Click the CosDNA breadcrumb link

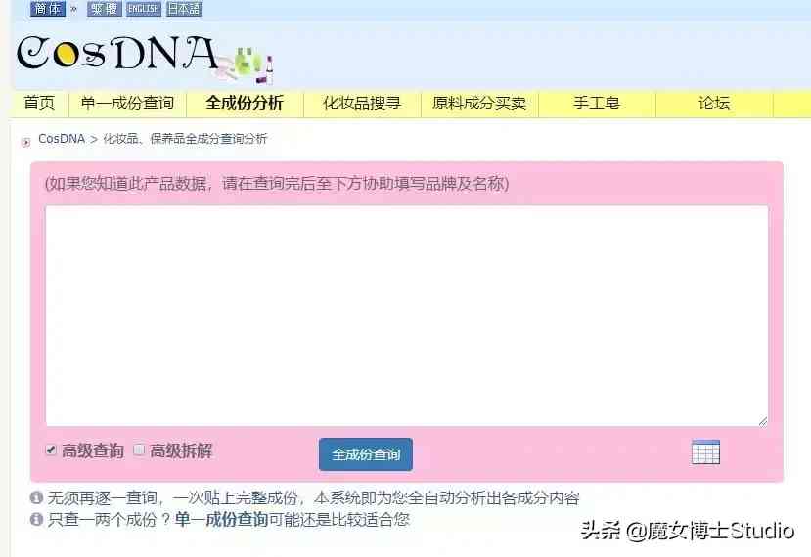click(62, 139)
